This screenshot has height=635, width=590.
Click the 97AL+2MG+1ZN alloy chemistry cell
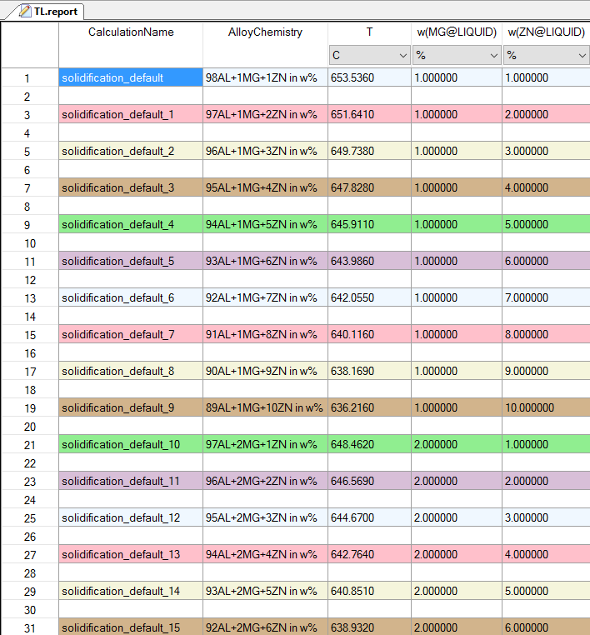pos(265,445)
